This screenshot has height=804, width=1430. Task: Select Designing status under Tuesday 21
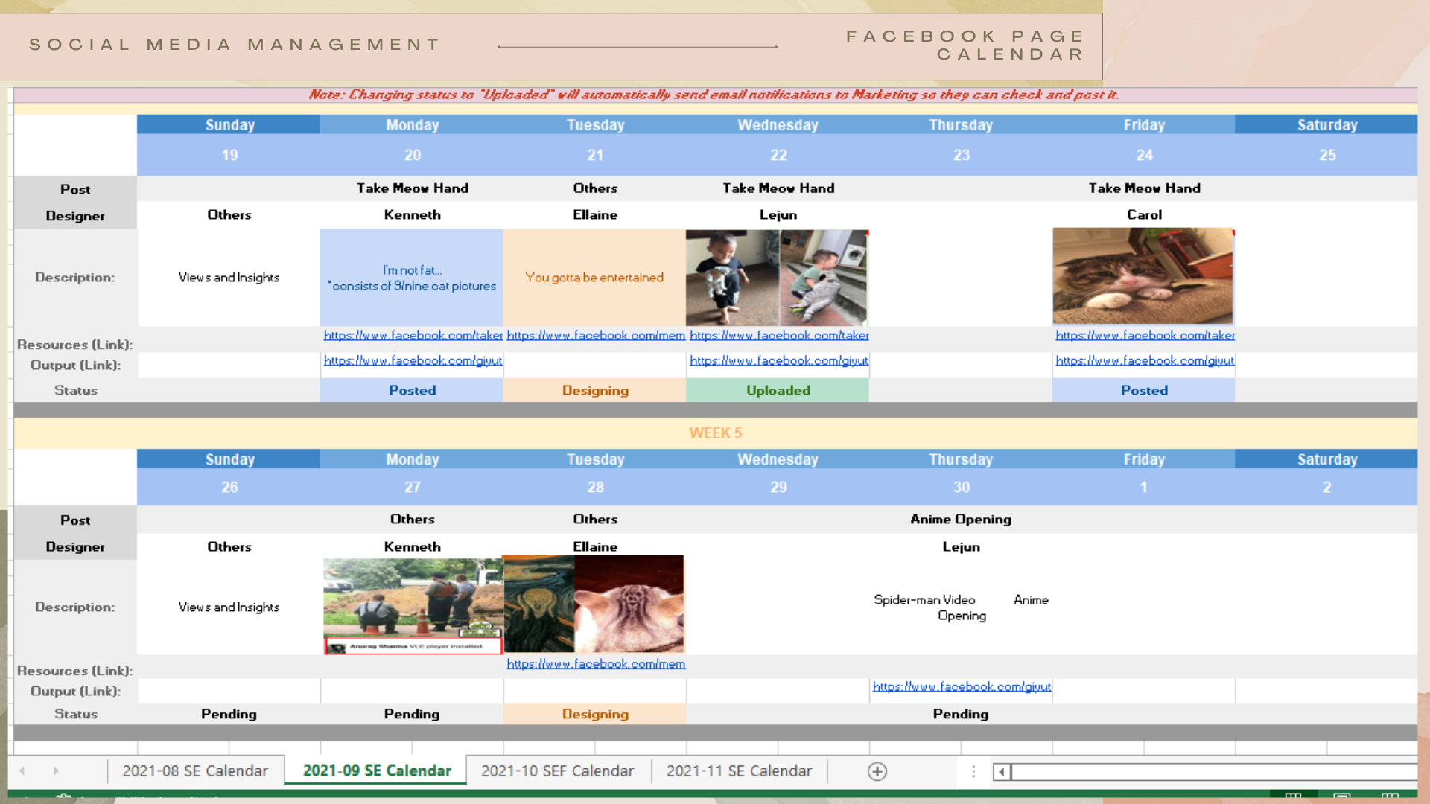[x=594, y=390]
